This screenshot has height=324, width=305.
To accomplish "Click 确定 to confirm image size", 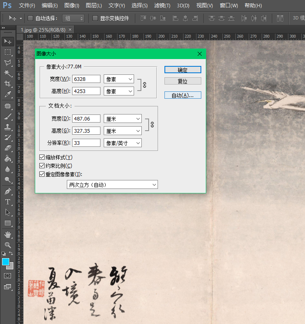I will coord(183,70).
